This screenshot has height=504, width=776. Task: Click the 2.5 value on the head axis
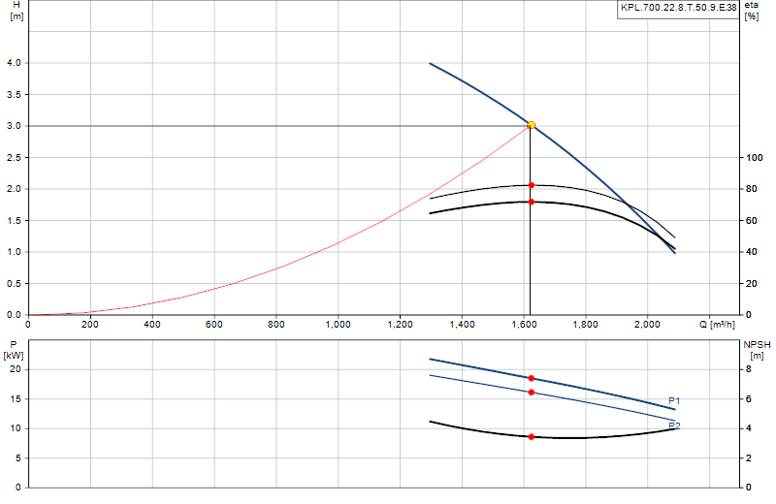pyautogui.click(x=14, y=157)
